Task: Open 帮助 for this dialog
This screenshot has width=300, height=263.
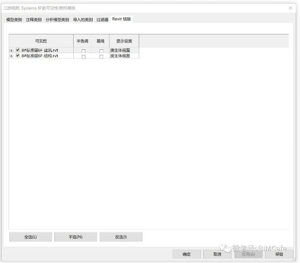Action: pyautogui.click(x=279, y=254)
